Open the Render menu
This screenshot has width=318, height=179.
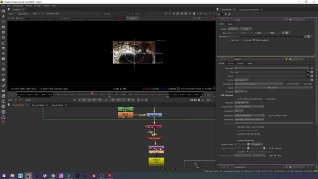37,5
